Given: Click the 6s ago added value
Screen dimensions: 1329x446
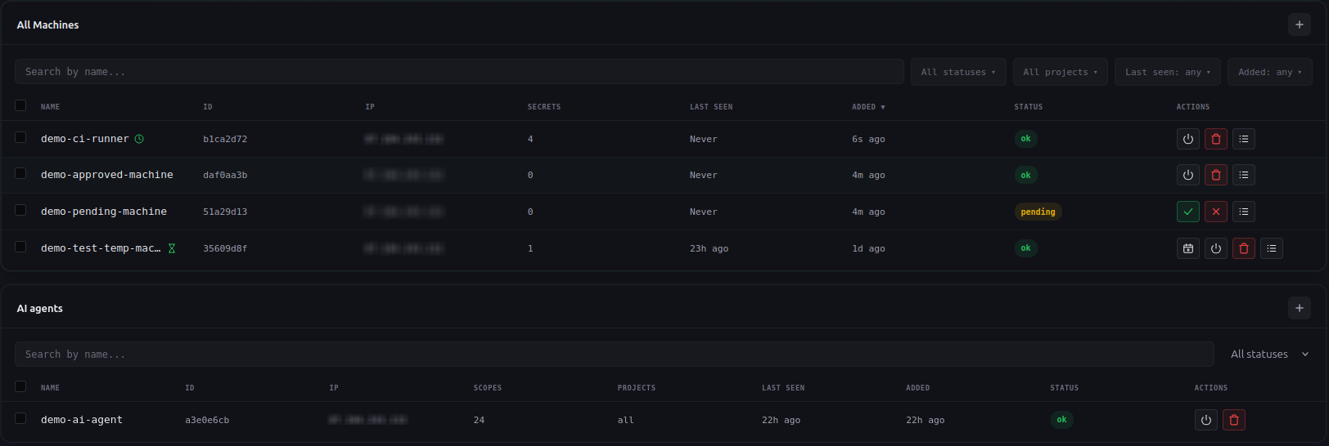Looking at the screenshot, I should [x=868, y=139].
